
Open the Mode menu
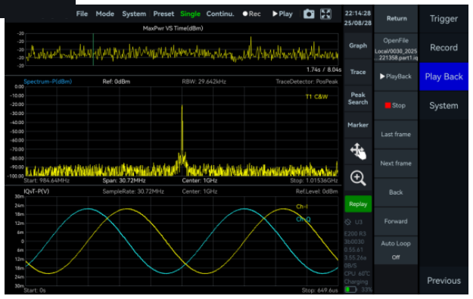104,14
